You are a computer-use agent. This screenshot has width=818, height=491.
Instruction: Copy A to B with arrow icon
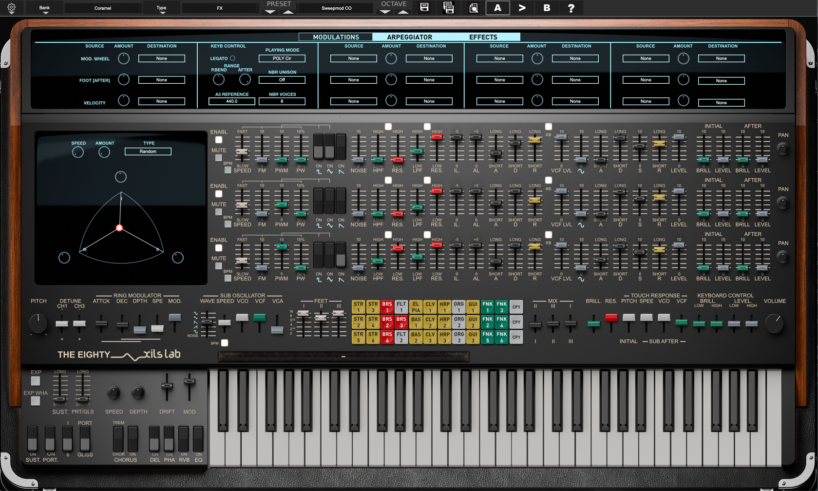pyautogui.click(x=522, y=8)
